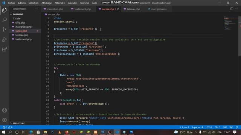Image resolution: width=241 pixels, height=135 pixels.
Task: Open Windows Start menu
Action: point(3,132)
